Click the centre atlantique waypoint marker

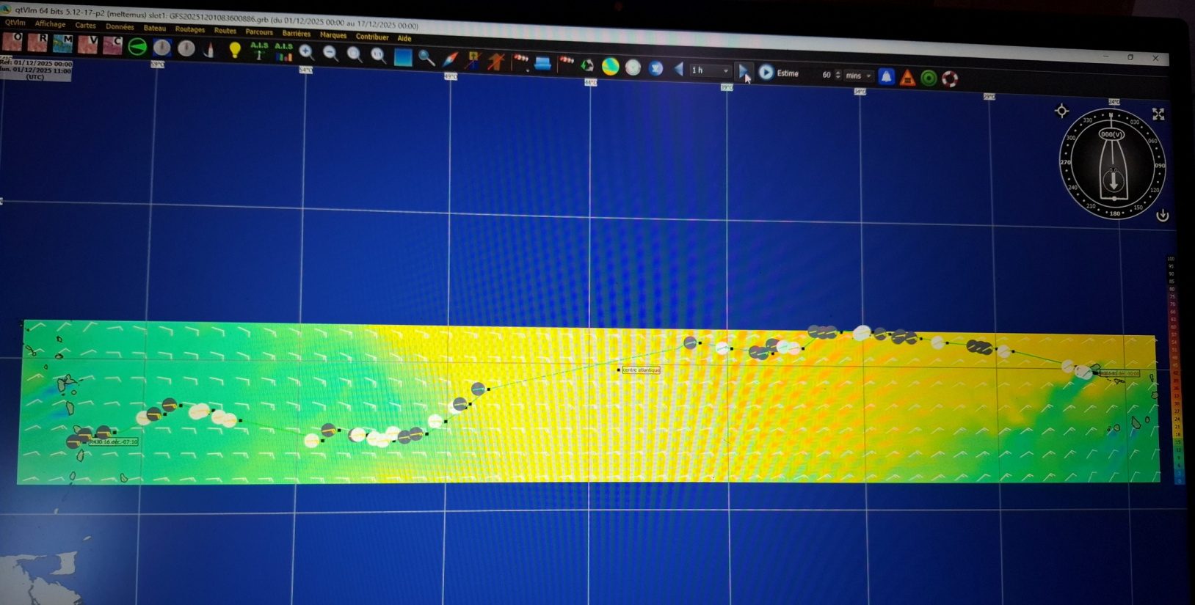coord(619,370)
